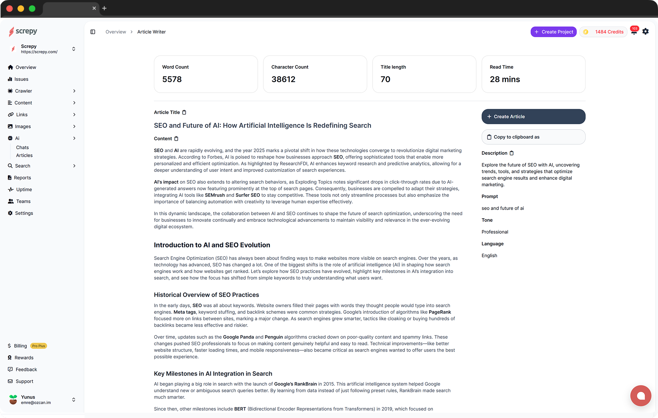Viewport: 658px width, 418px height.
Task: Click the Create Article button
Action: tap(533, 116)
